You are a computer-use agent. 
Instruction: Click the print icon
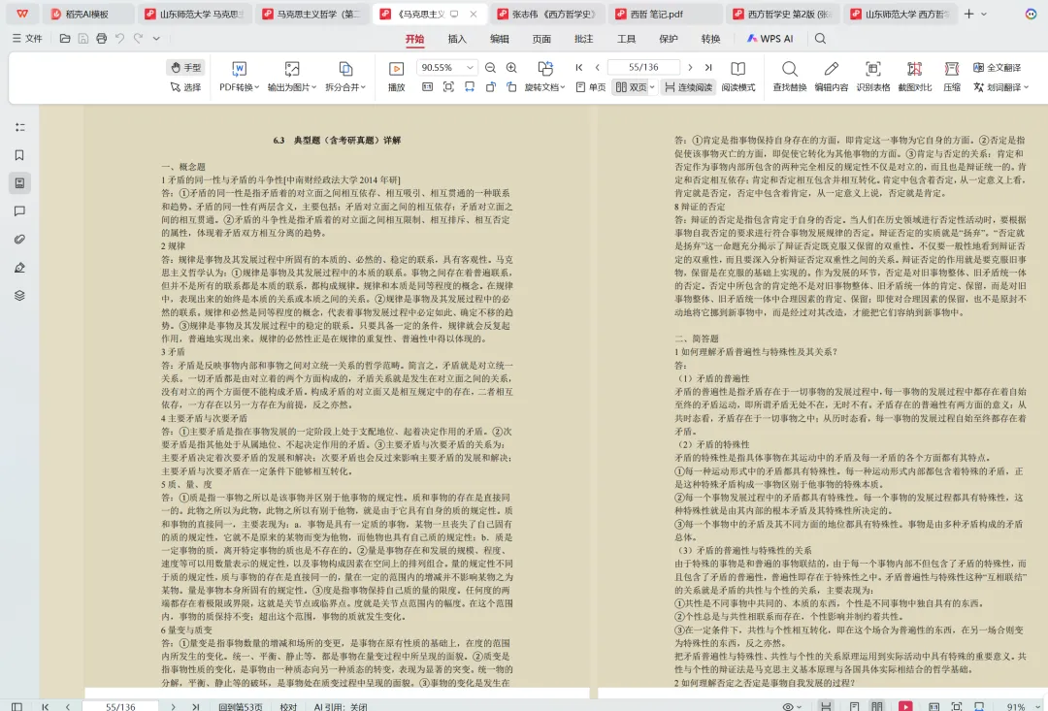click(x=102, y=39)
